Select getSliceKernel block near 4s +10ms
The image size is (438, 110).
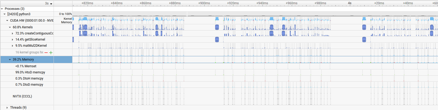pos(364,40)
